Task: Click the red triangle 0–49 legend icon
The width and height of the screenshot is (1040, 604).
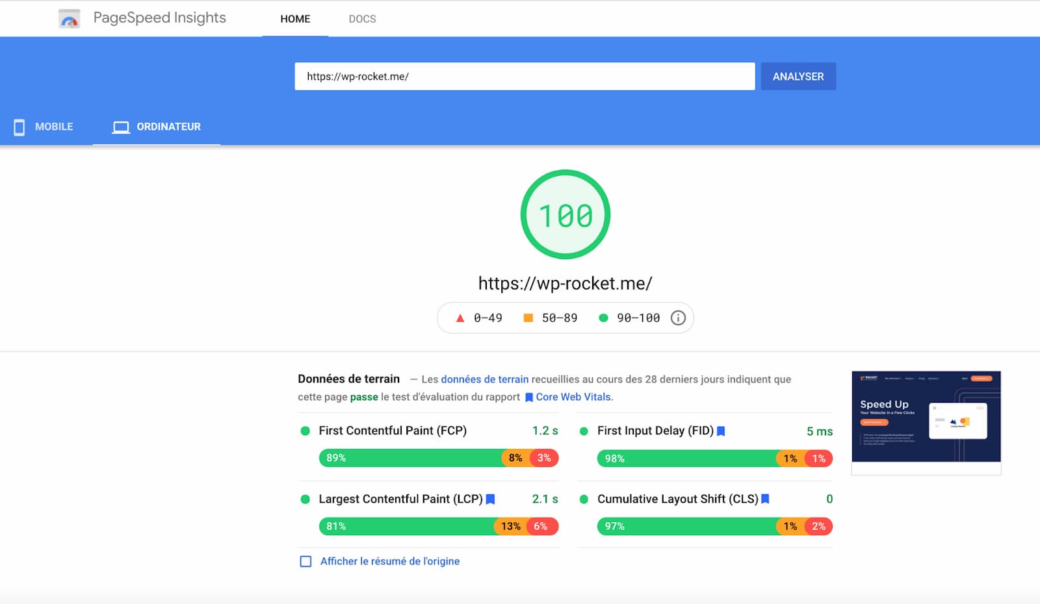Action: pyautogui.click(x=460, y=318)
